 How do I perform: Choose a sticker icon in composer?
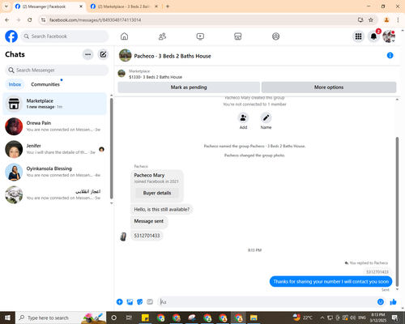(139, 302)
